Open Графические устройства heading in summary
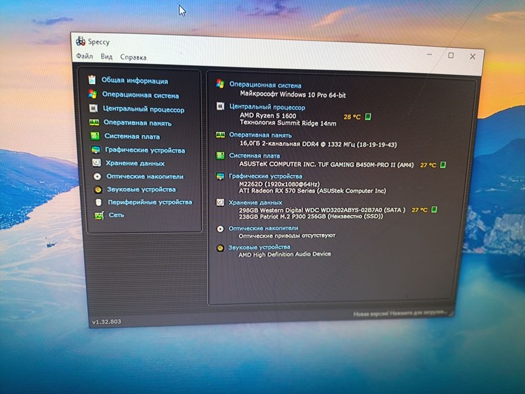Screen dimensions: 525x394 point(265,176)
